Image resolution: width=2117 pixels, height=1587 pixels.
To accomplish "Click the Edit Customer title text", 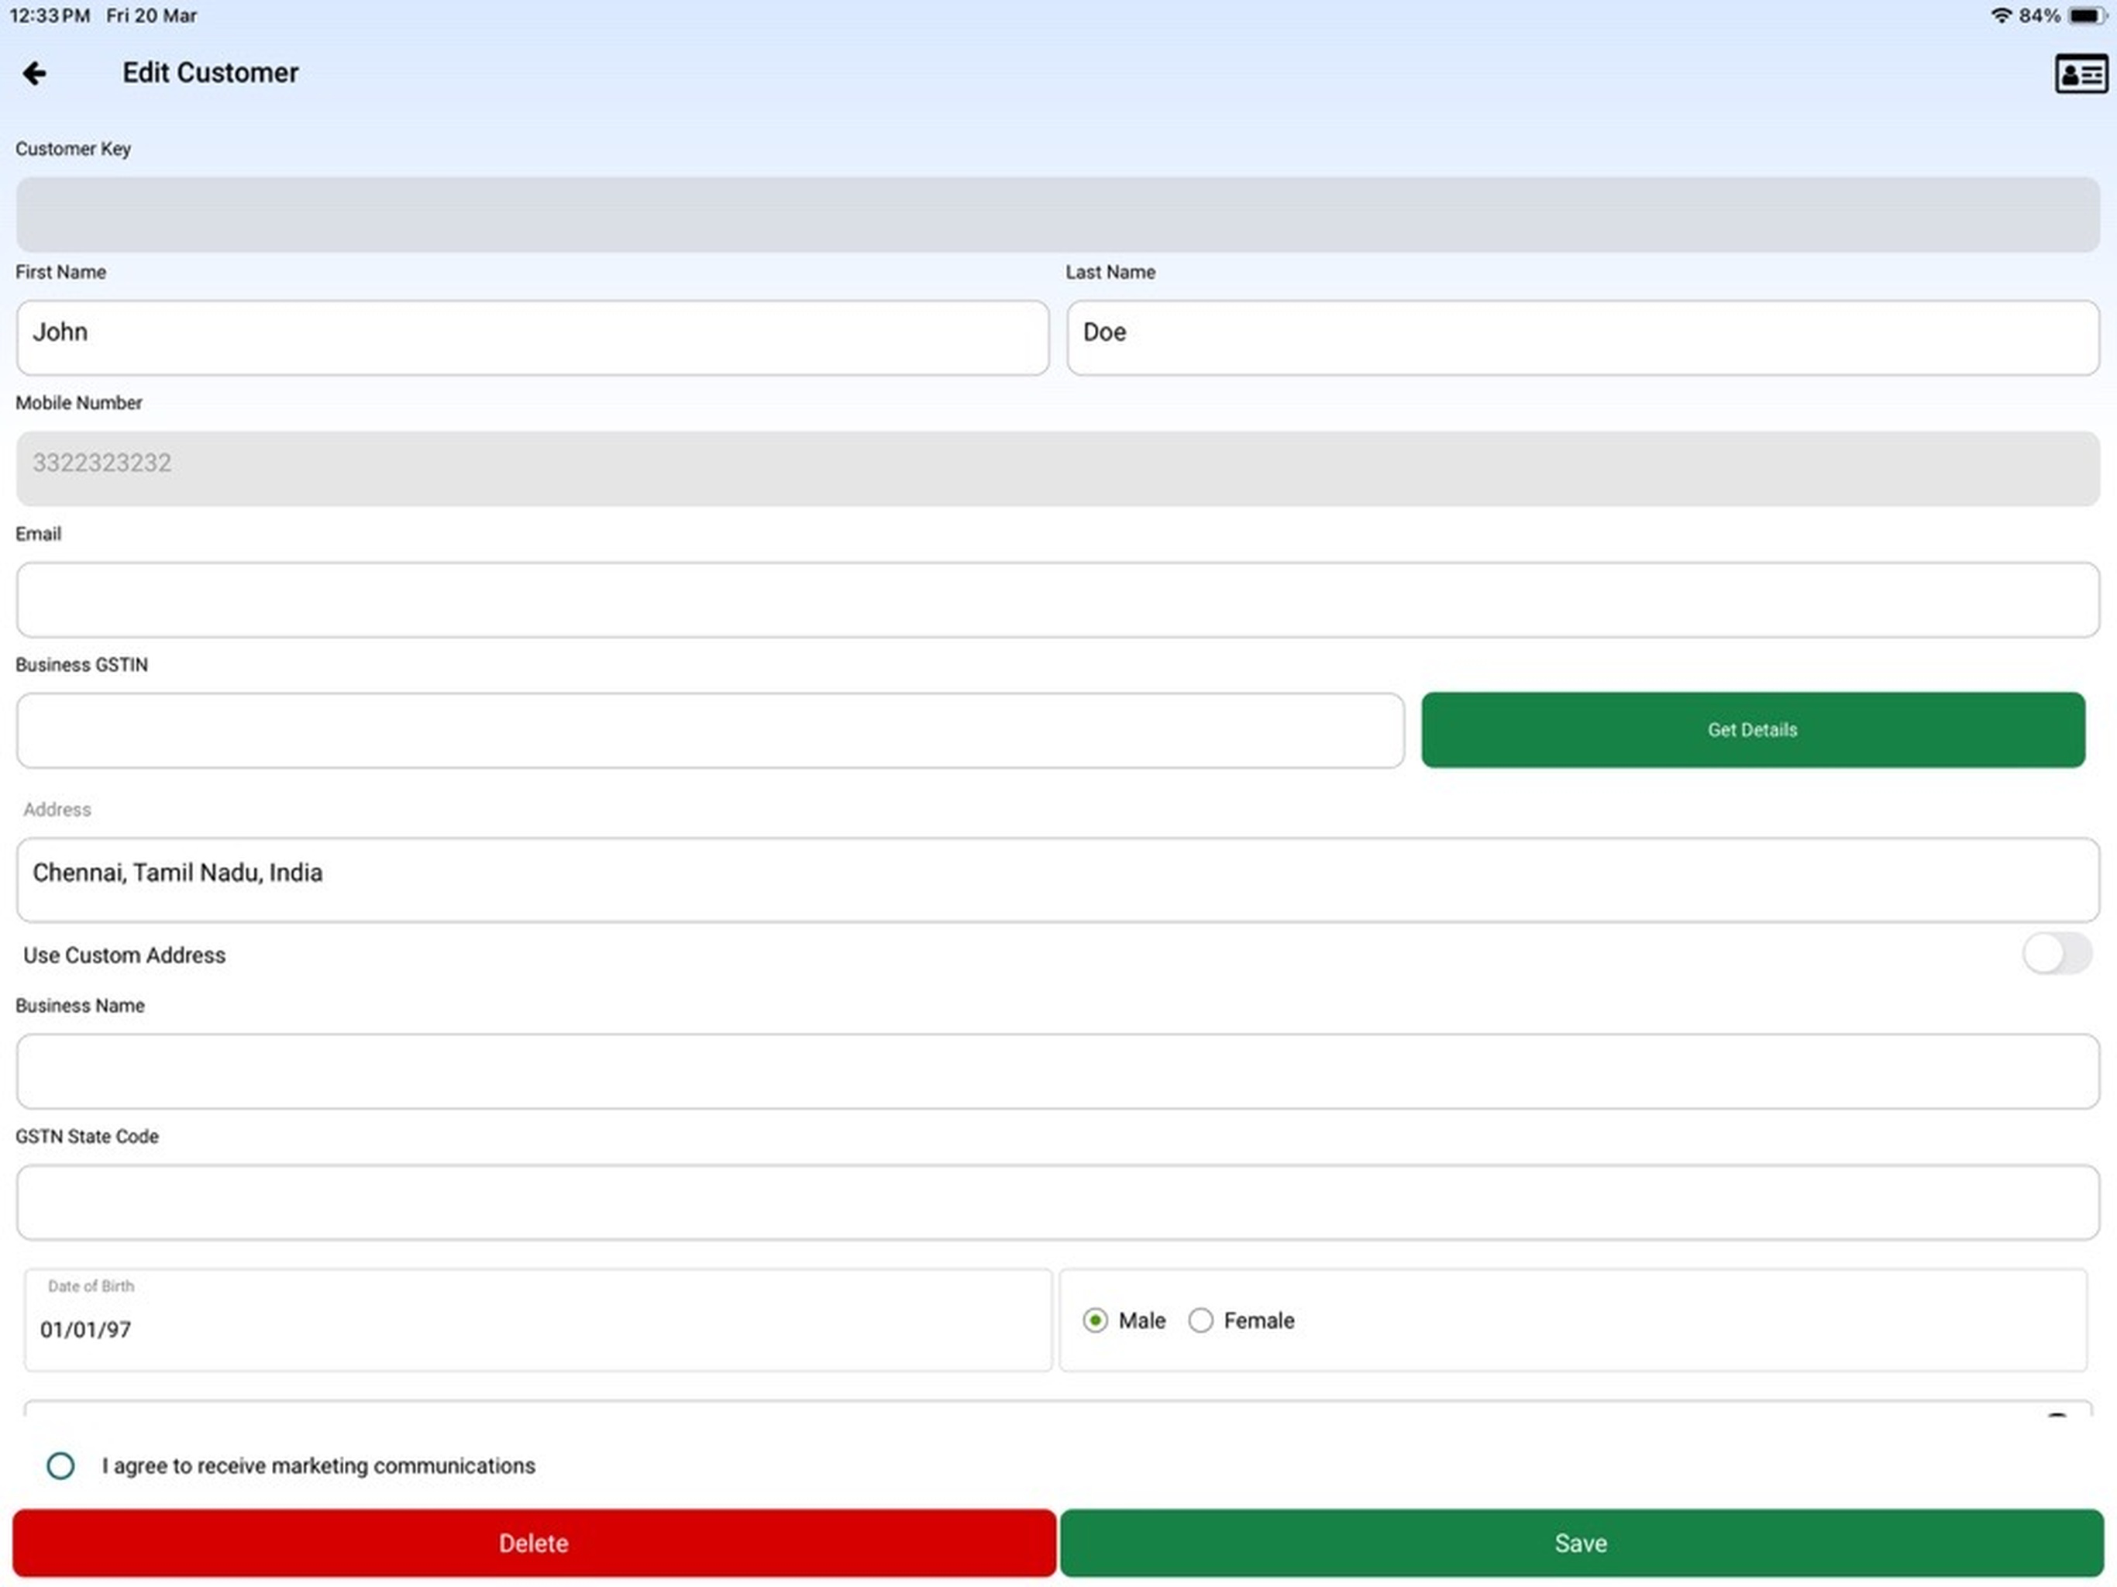I will [x=211, y=73].
